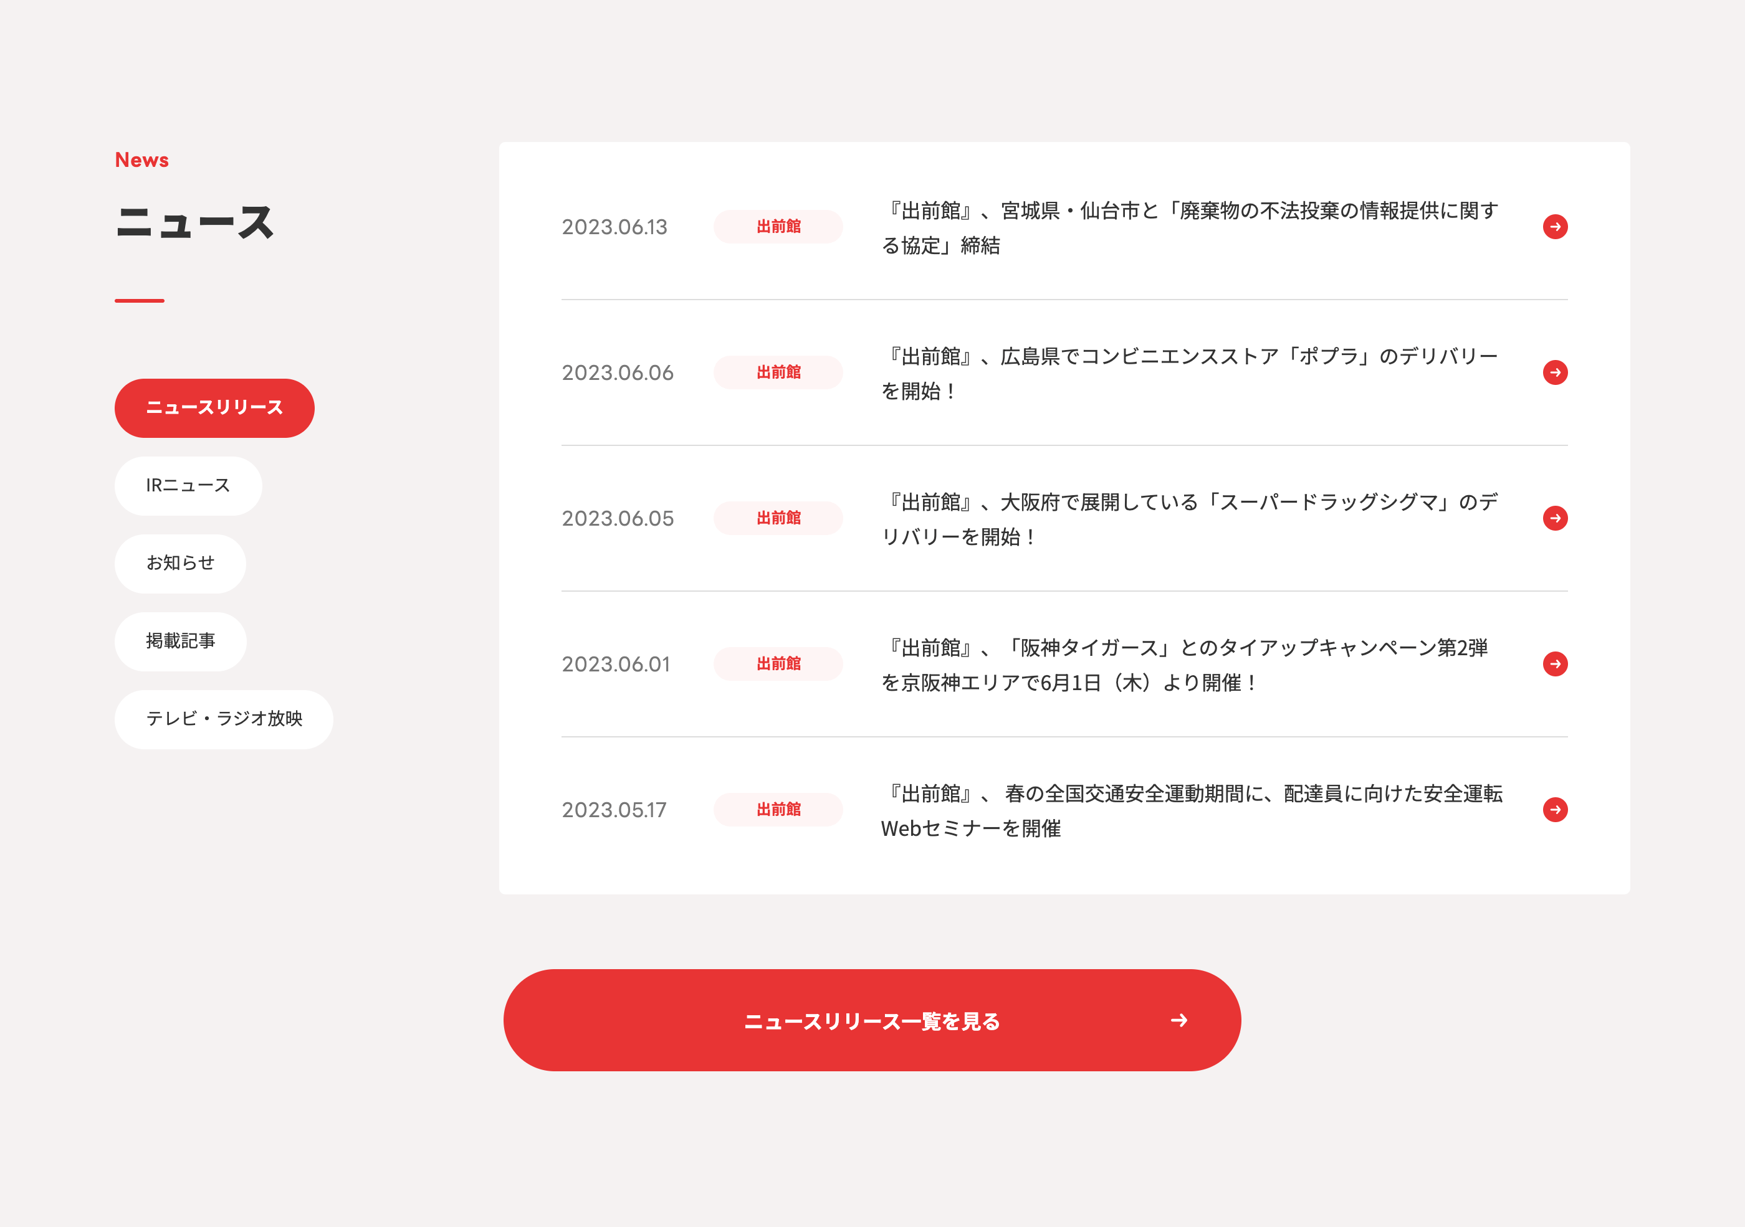Viewport: 1745px width, 1227px height.
Task: Click 出前館 tag on 2023.06.05 row
Action: (778, 519)
